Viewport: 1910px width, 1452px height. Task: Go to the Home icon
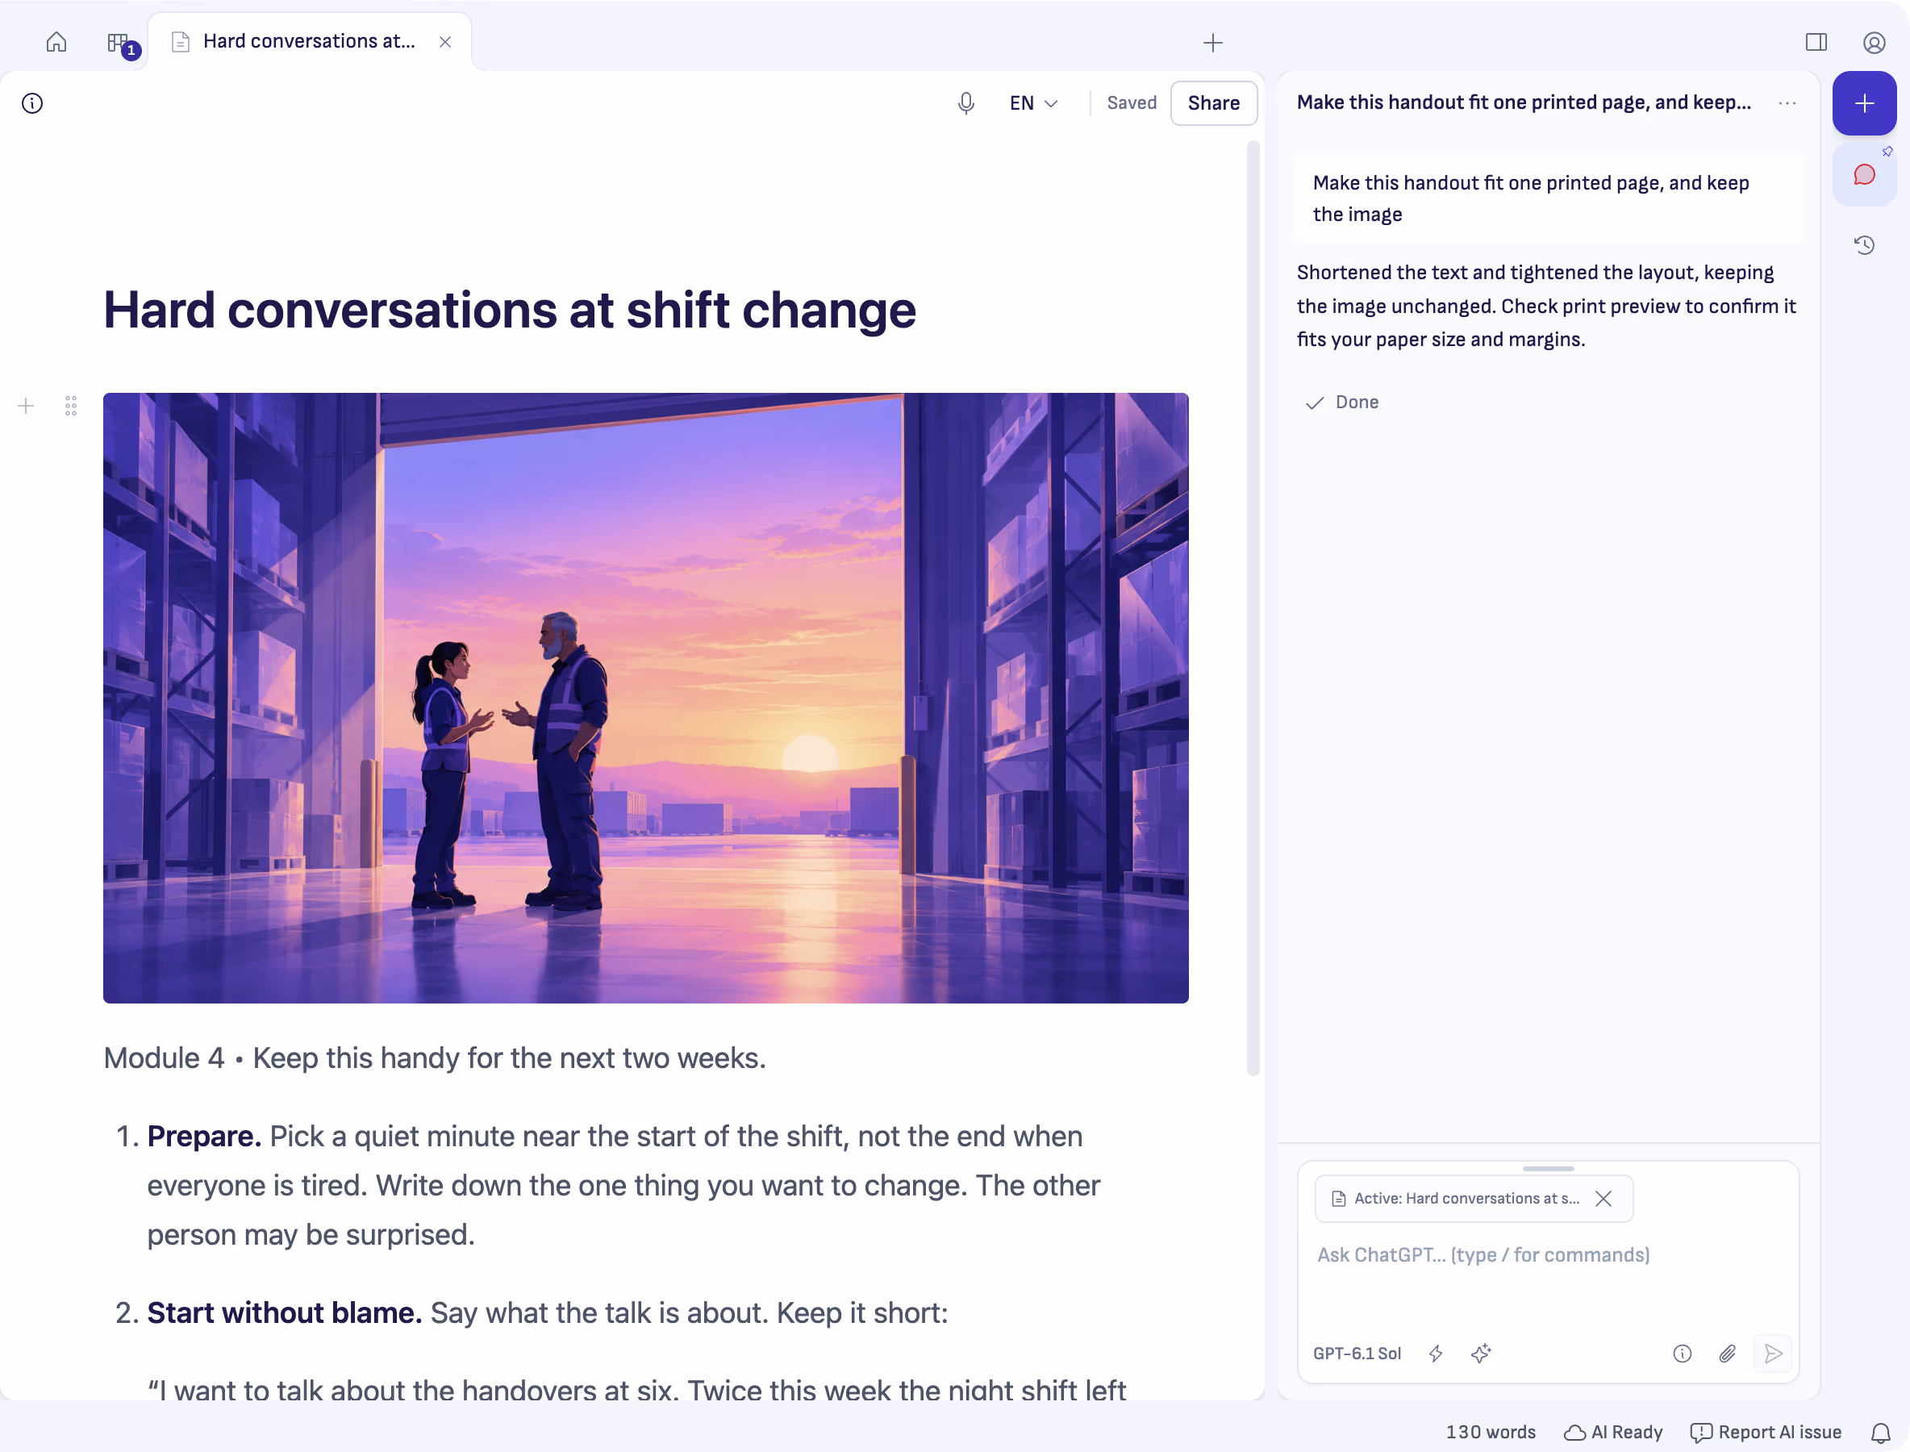(56, 41)
